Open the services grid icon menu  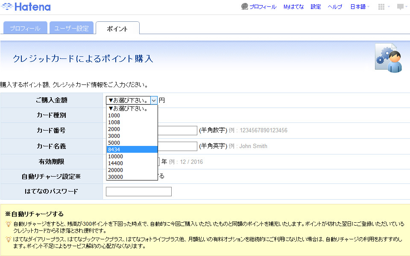(381, 7)
